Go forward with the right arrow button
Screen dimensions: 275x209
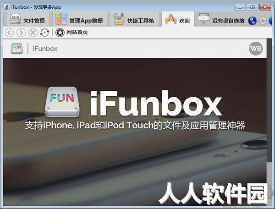(21, 33)
